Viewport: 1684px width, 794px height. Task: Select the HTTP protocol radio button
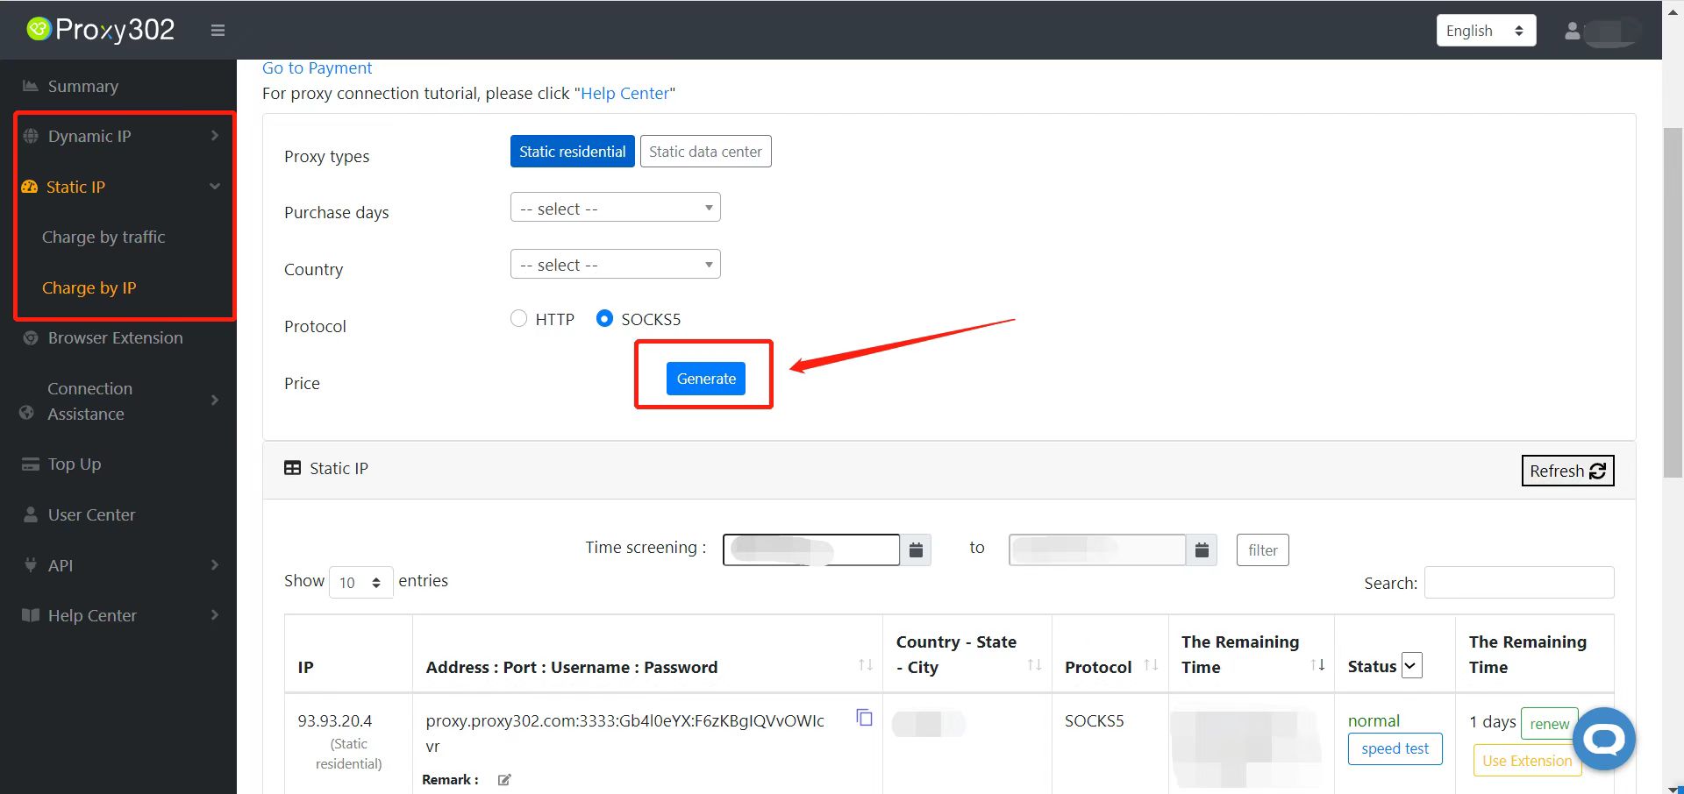click(518, 319)
